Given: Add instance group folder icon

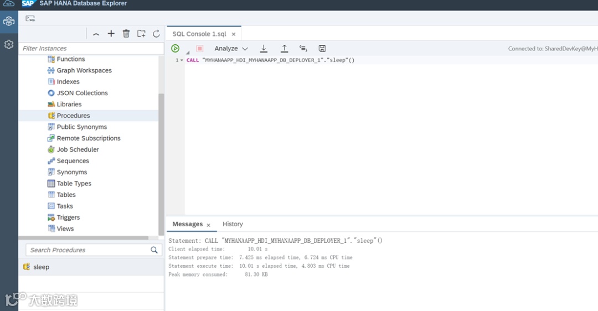Looking at the screenshot, I should (141, 34).
